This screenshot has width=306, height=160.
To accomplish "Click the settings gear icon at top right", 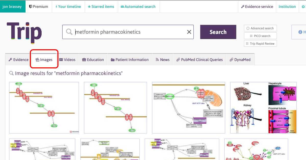I will [x=303, y=7].
